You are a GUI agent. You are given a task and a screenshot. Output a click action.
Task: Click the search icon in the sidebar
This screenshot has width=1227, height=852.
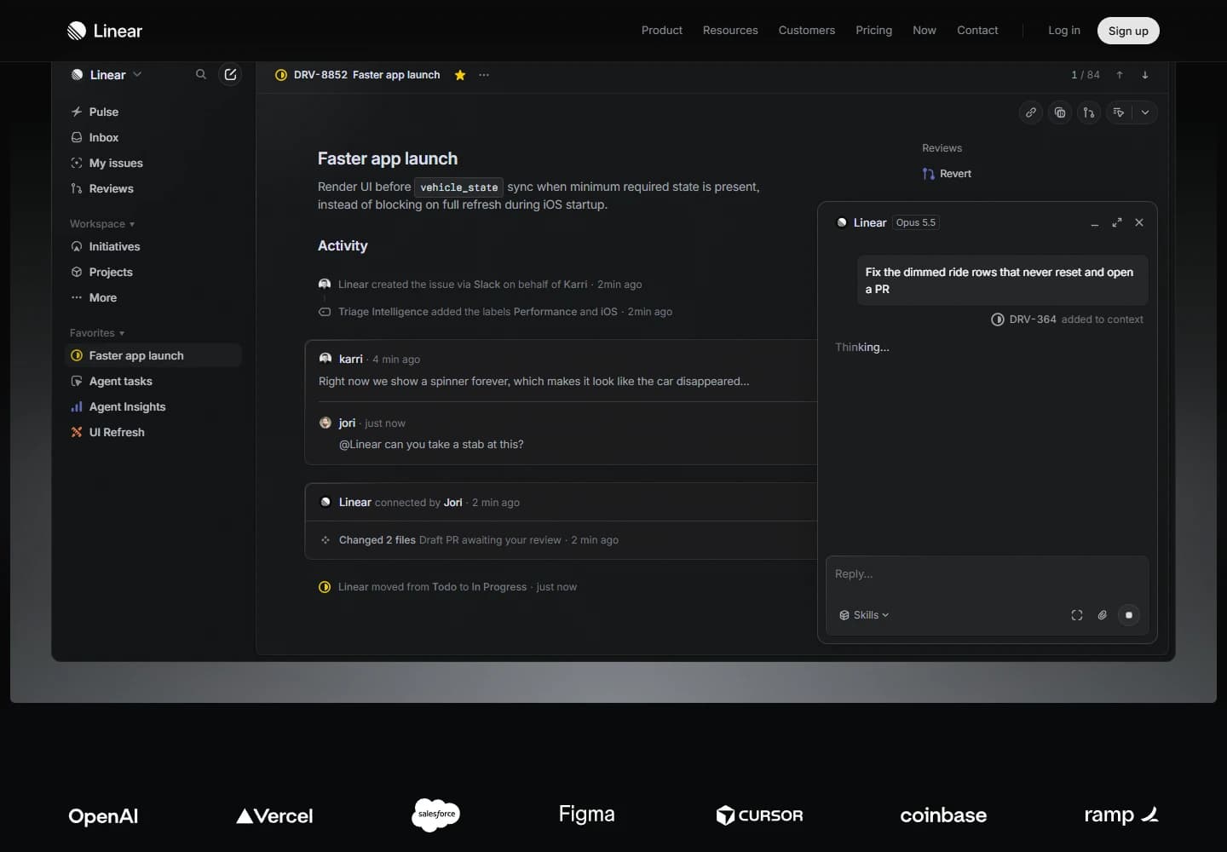tap(201, 75)
